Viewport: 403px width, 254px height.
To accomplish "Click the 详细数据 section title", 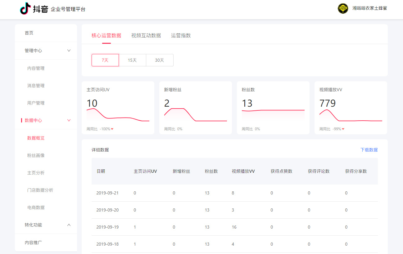I will tap(100, 150).
